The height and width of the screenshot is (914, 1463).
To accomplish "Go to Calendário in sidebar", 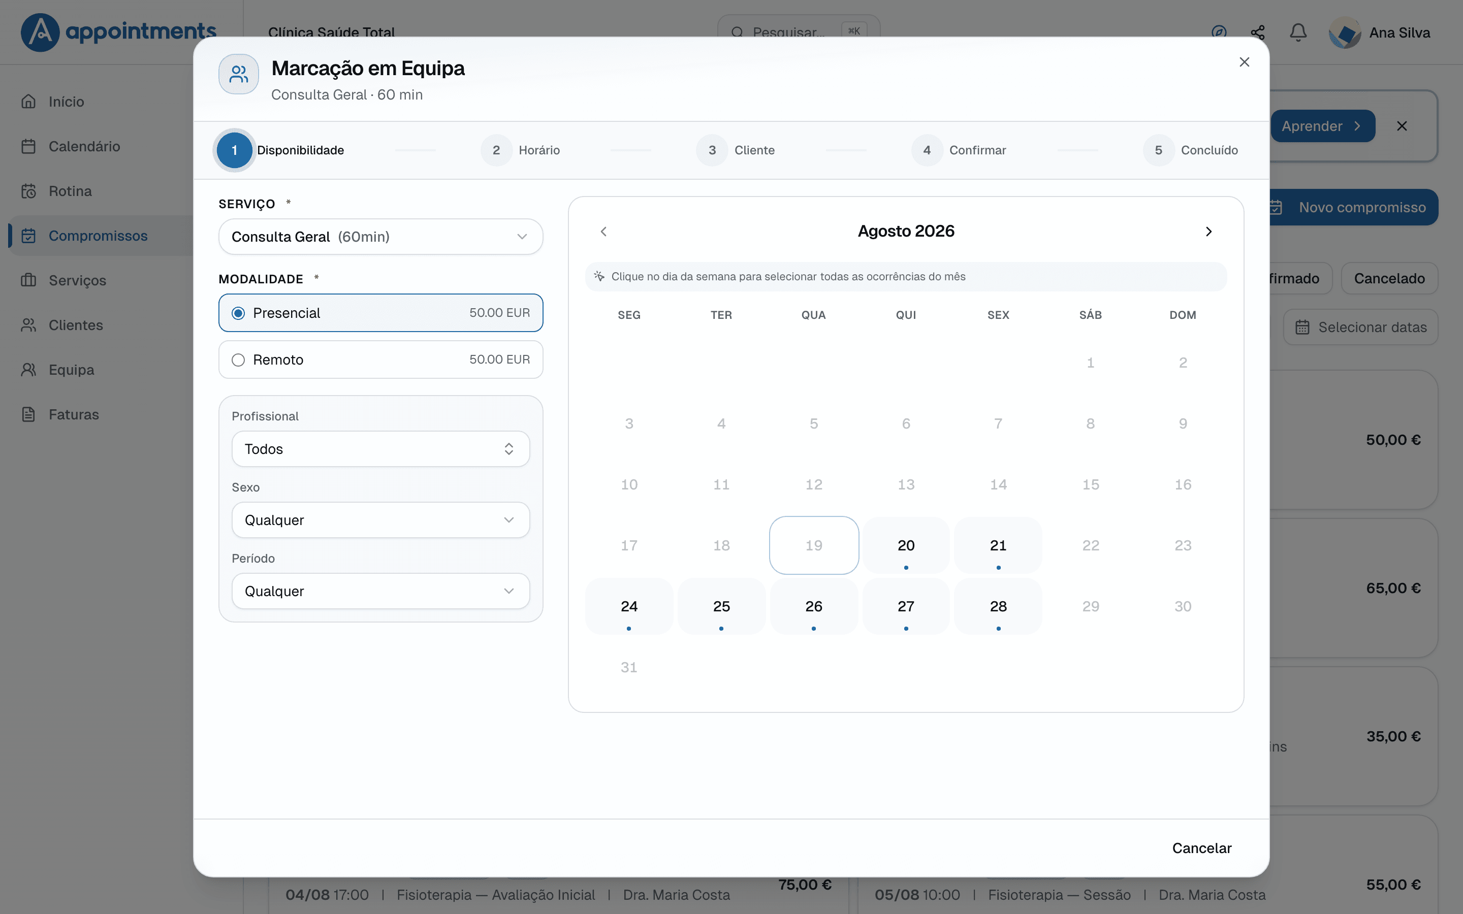I will click(x=85, y=146).
